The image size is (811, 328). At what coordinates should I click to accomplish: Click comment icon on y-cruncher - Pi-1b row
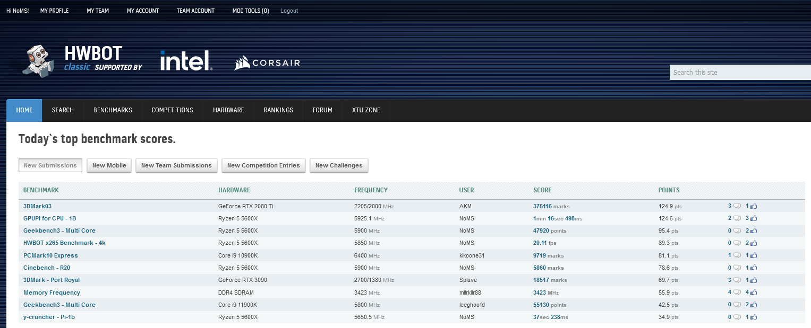[x=737, y=317]
